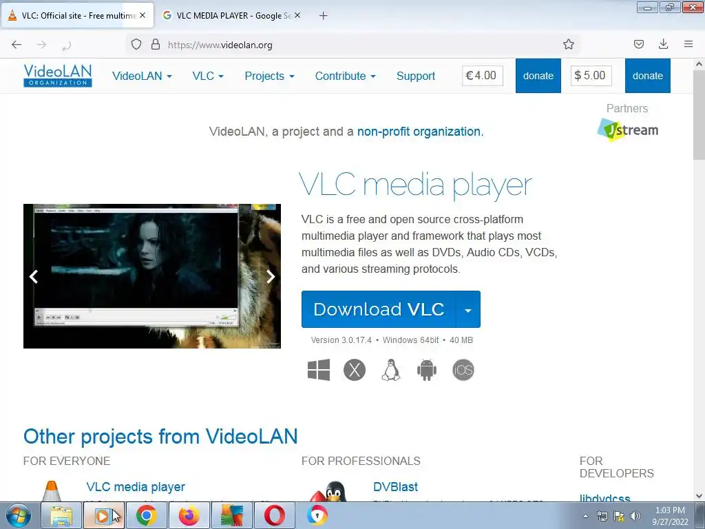Screen dimensions: 705x529
Task: Click the network tray icon
Action: pyautogui.click(x=602, y=516)
